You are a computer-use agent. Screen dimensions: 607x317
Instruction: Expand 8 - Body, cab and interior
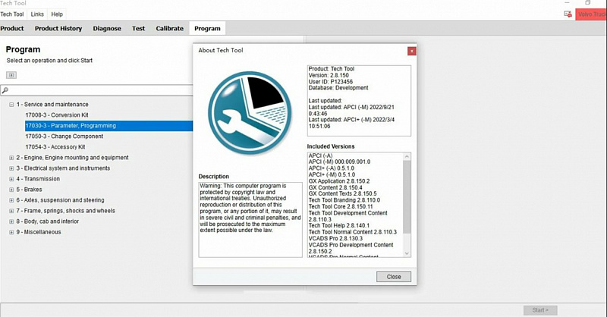click(11, 221)
